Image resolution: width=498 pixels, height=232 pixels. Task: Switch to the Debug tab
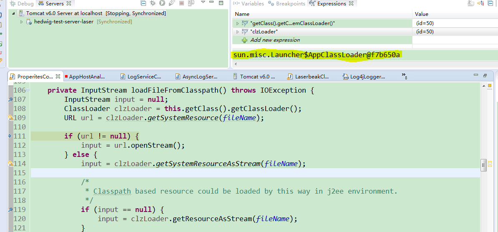(22, 4)
